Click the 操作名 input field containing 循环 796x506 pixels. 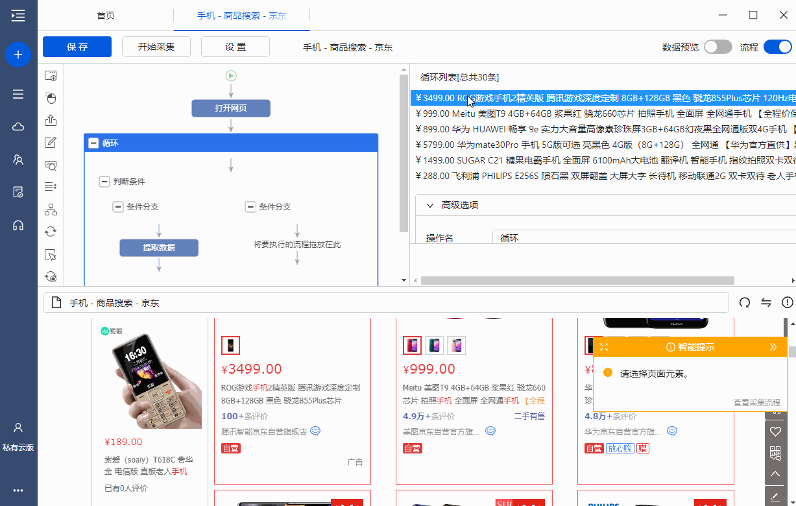tap(644, 237)
